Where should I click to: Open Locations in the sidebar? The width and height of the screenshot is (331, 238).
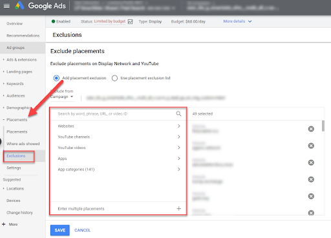click(x=15, y=189)
